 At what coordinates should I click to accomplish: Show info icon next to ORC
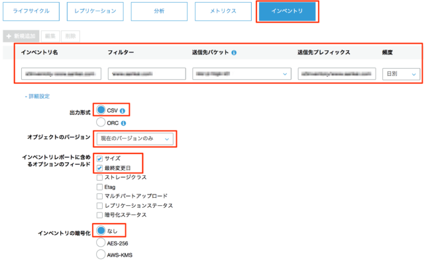pyautogui.click(x=124, y=123)
